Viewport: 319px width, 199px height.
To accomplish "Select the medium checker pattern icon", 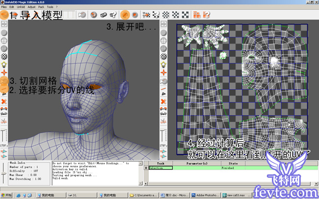I will tap(175, 15).
